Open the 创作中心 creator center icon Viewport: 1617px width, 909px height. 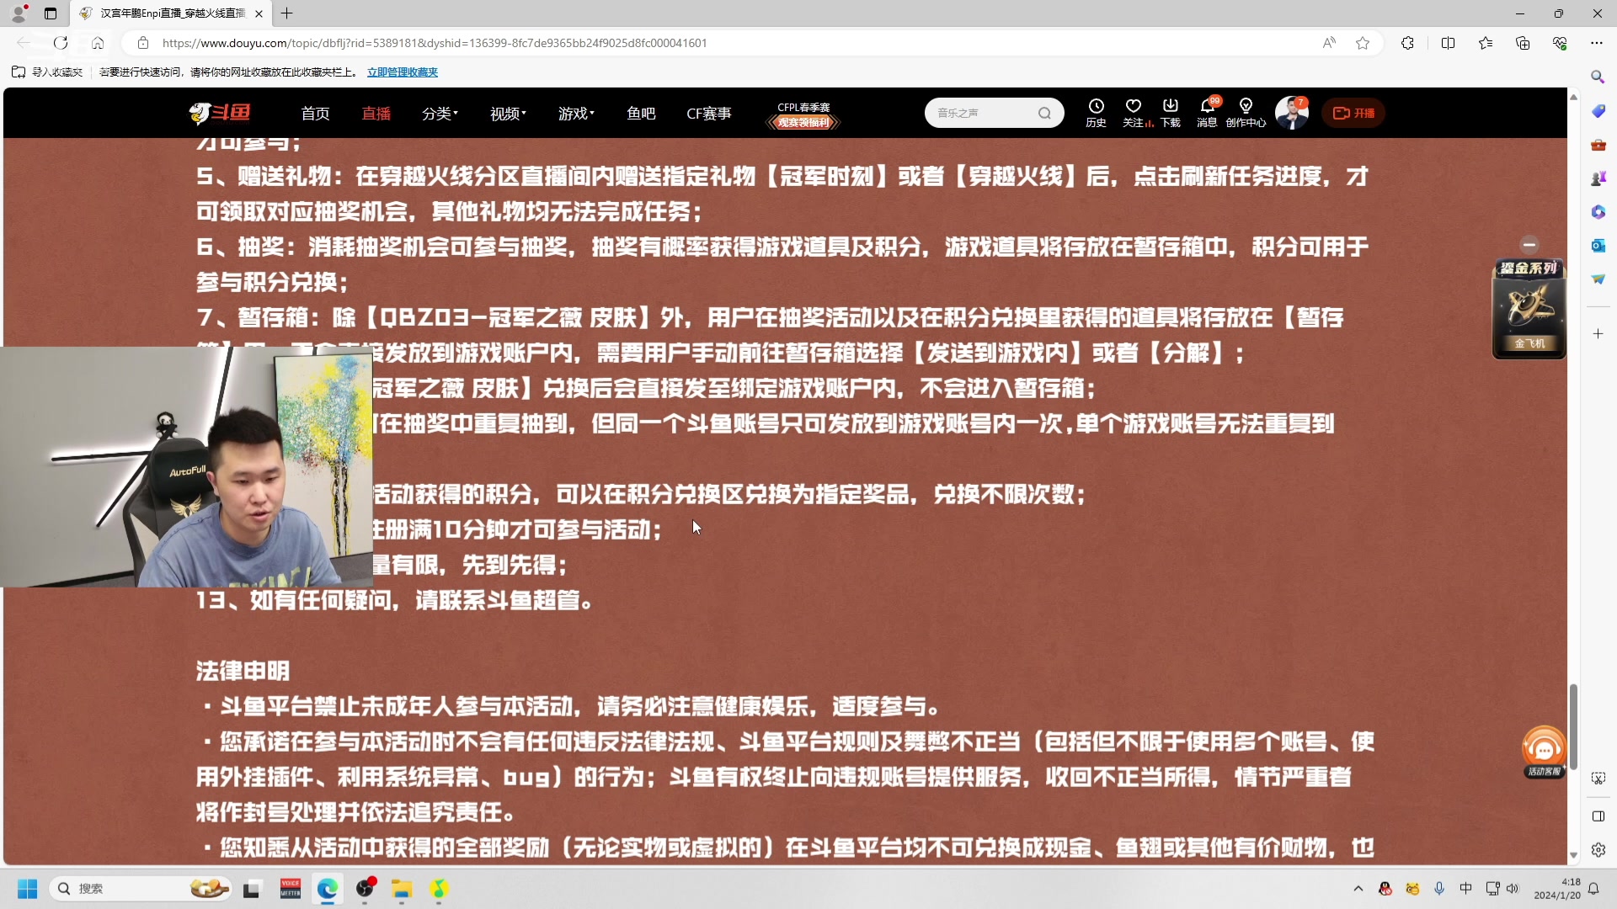point(1246,112)
